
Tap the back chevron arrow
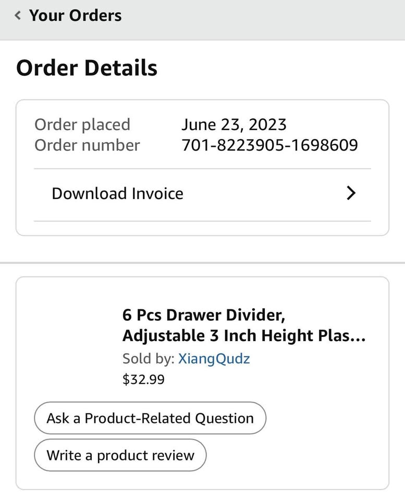click(x=18, y=16)
